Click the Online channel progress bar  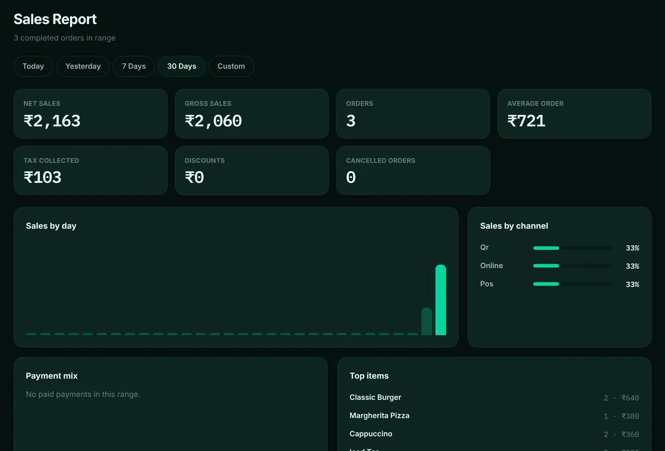[572, 266]
